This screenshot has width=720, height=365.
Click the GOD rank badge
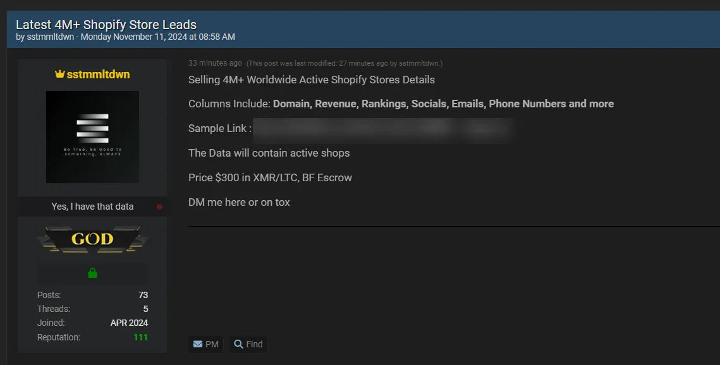click(x=92, y=239)
